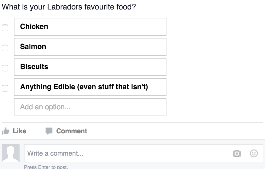
Task: Open the emoji smiley picker
Action: point(254,153)
